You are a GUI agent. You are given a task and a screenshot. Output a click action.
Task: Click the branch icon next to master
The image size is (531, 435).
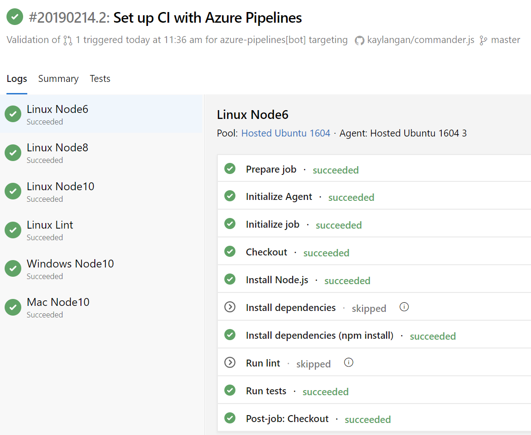(483, 40)
